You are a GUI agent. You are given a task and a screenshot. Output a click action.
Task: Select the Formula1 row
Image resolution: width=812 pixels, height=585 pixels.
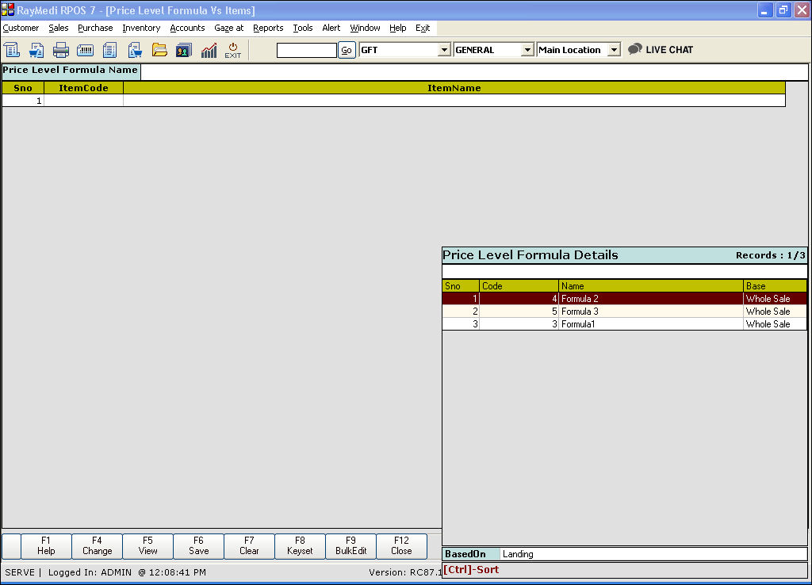[x=625, y=324]
